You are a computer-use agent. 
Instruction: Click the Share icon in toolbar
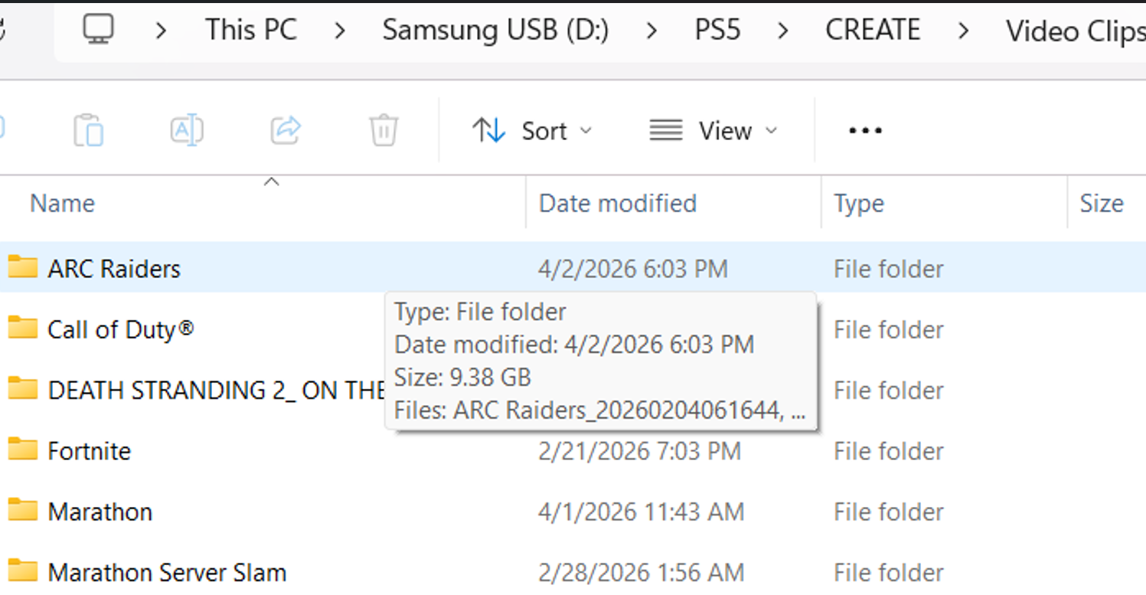click(286, 130)
